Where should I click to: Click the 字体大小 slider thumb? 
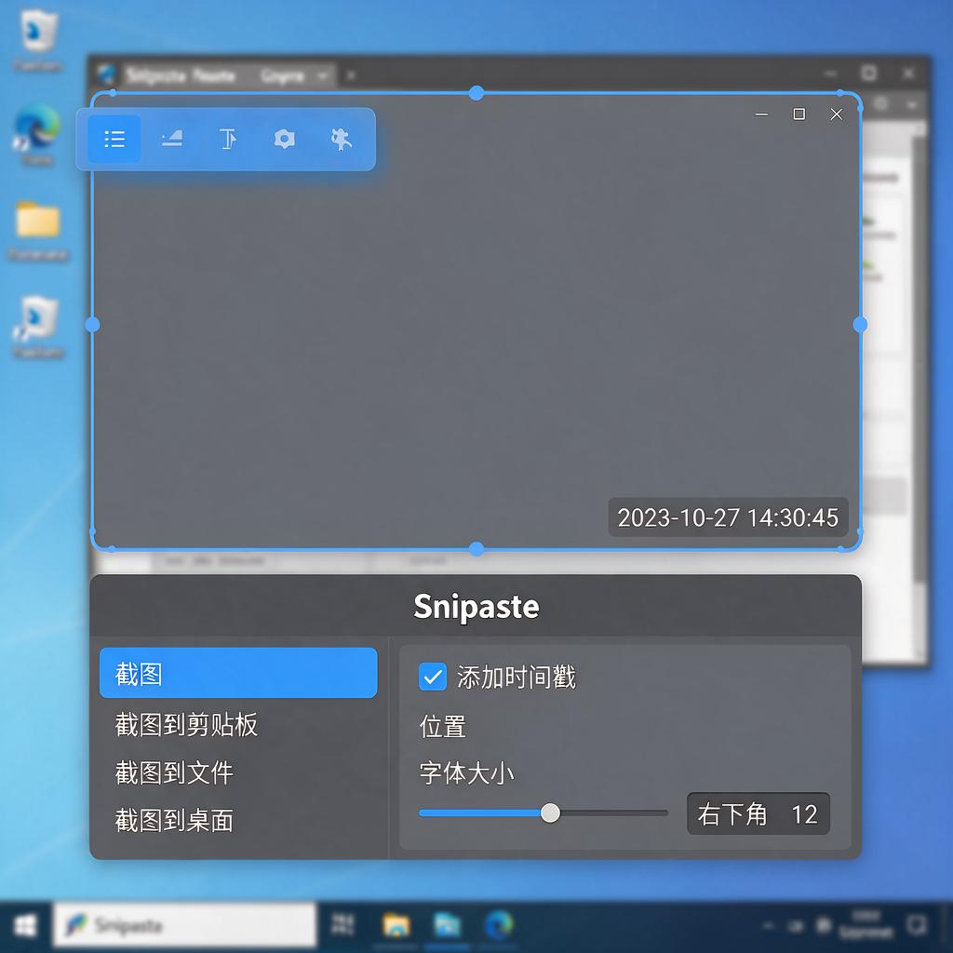coord(550,813)
